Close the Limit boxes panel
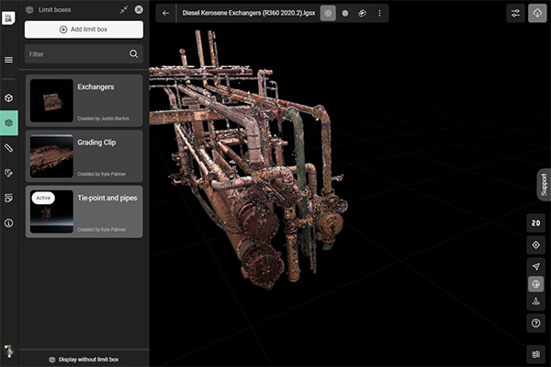The height and width of the screenshot is (367, 551). click(x=139, y=9)
